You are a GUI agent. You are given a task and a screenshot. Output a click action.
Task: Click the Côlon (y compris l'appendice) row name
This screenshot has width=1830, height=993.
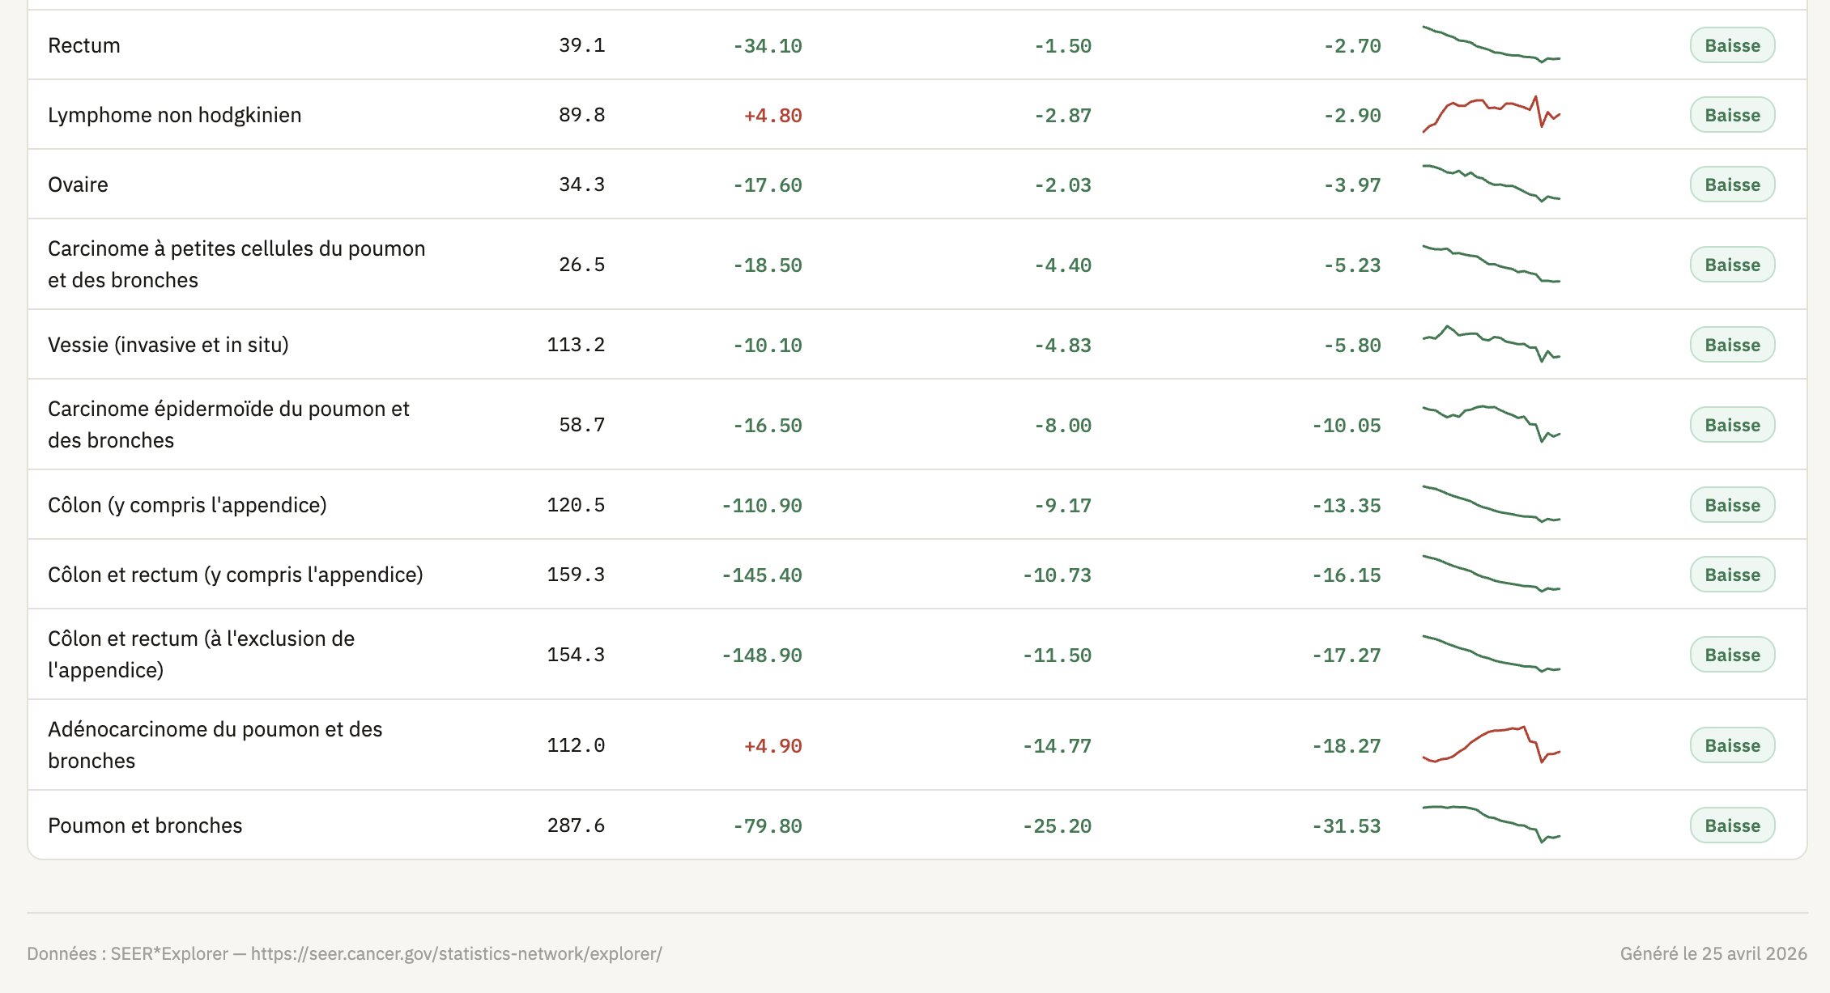click(187, 505)
